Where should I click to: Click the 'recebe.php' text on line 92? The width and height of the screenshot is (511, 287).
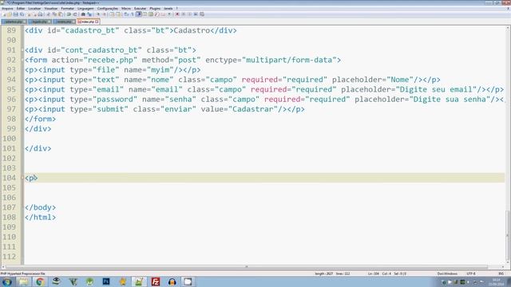(111, 60)
